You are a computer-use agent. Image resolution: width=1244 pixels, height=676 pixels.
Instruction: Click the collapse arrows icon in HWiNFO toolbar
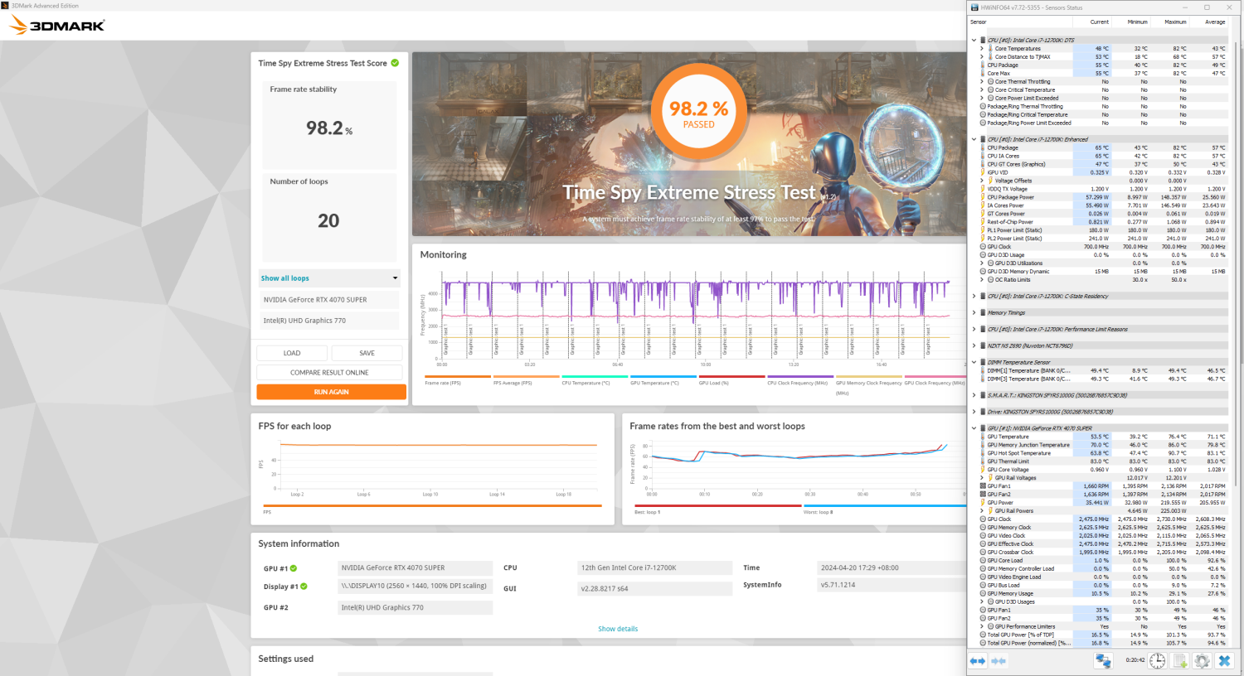click(x=999, y=660)
